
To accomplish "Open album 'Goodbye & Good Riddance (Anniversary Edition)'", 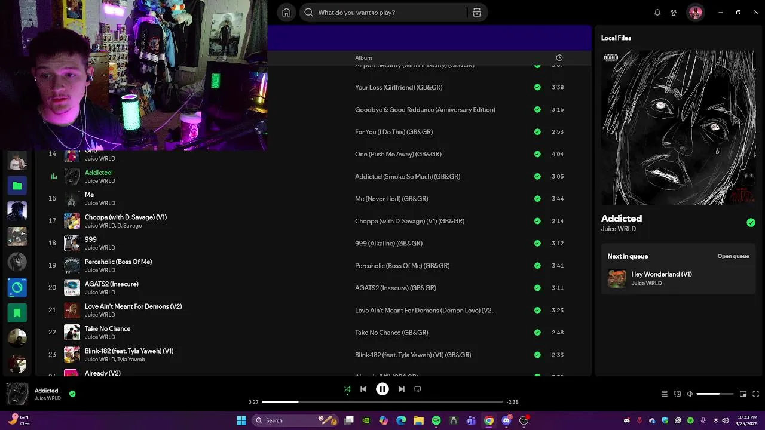I will tap(425, 110).
